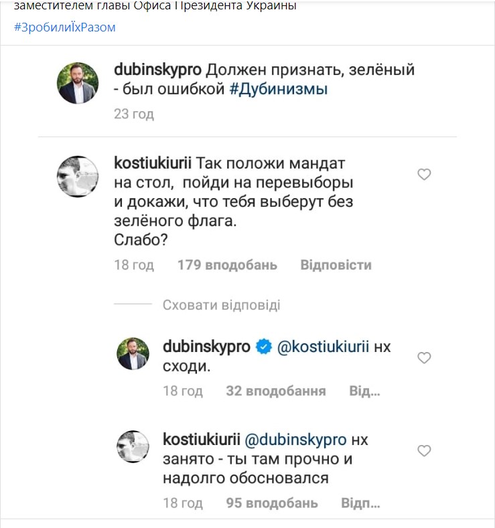The image size is (495, 528).
Task: Like dubinskypro's reply with heart icon
Action: point(424,357)
